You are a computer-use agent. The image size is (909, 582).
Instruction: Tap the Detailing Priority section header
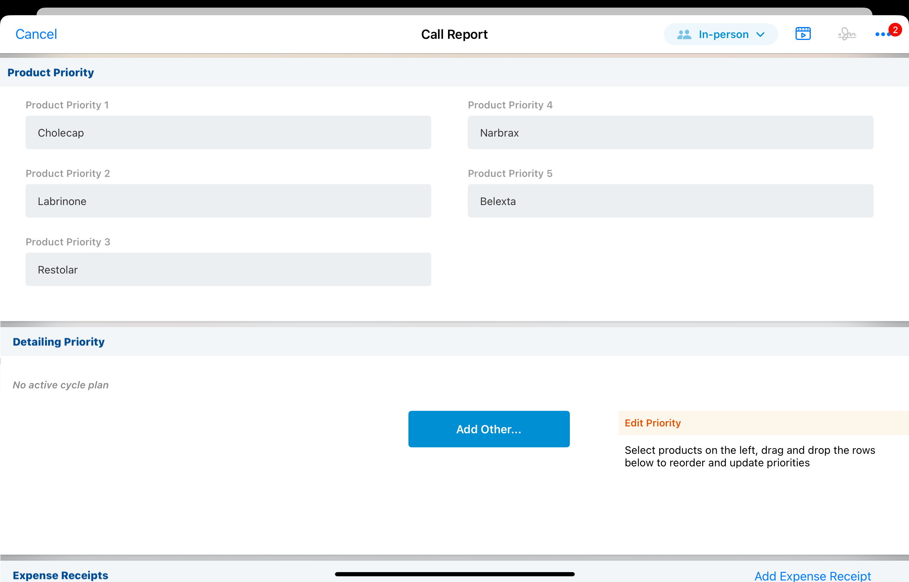59,342
